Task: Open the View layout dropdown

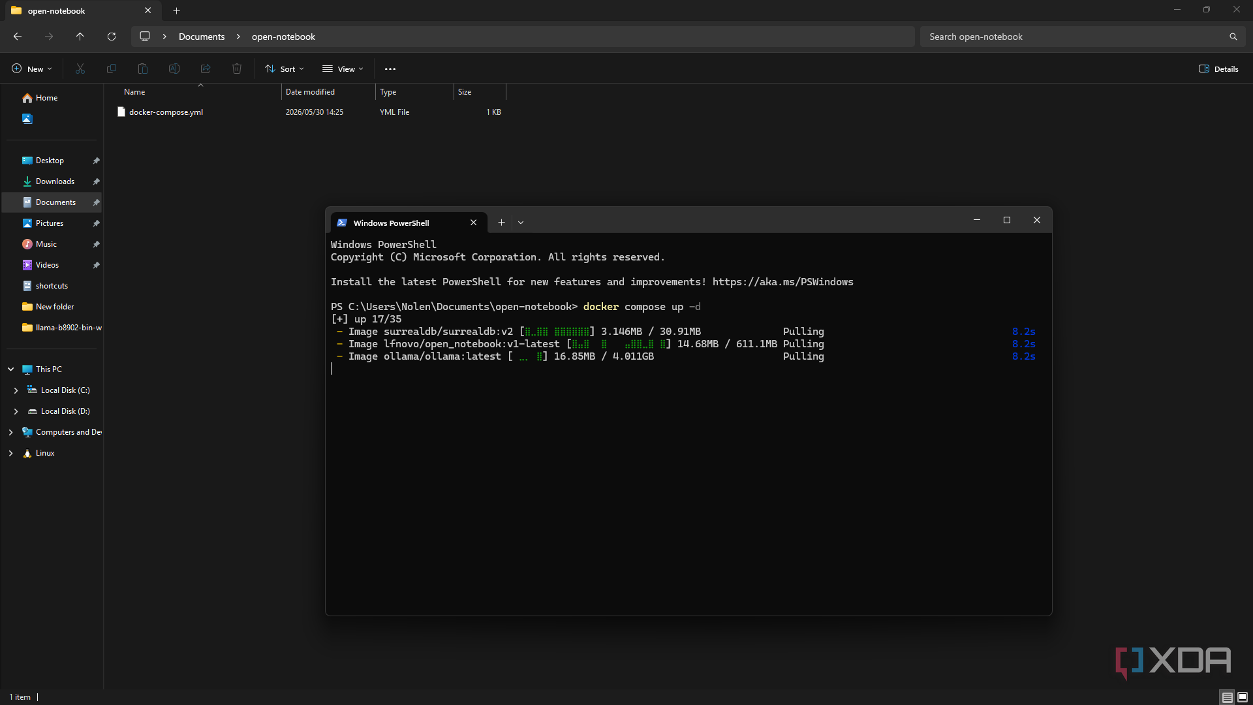Action: (x=343, y=69)
